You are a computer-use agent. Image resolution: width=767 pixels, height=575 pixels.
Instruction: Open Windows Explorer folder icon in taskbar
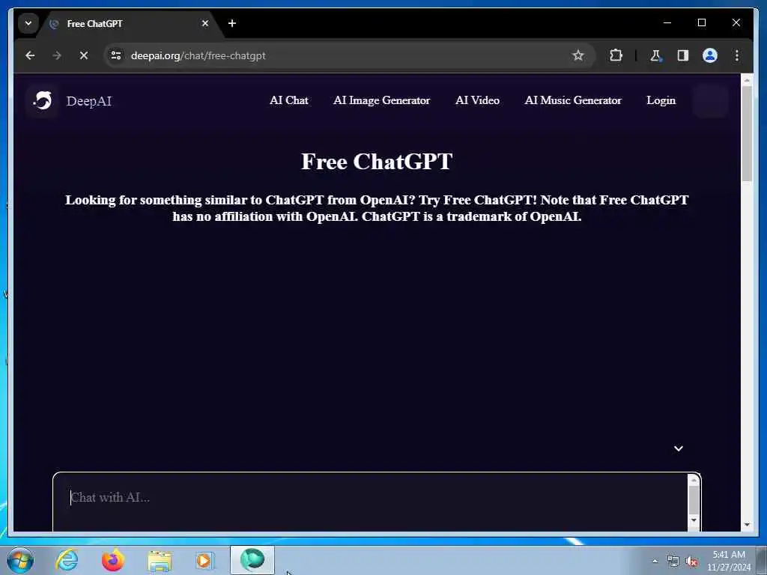(x=160, y=562)
